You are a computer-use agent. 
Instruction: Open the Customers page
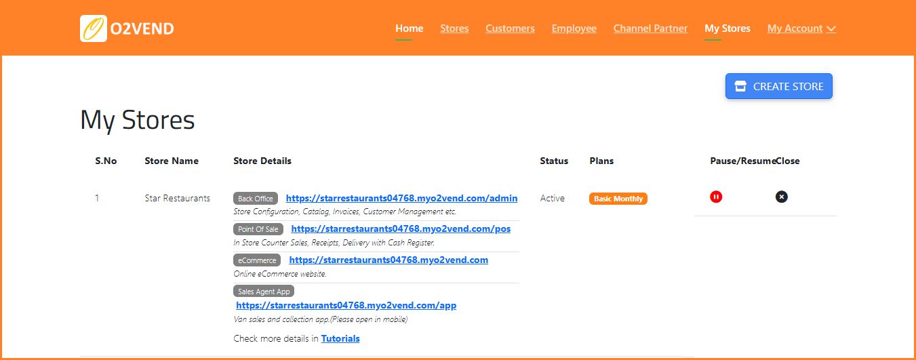510,28
